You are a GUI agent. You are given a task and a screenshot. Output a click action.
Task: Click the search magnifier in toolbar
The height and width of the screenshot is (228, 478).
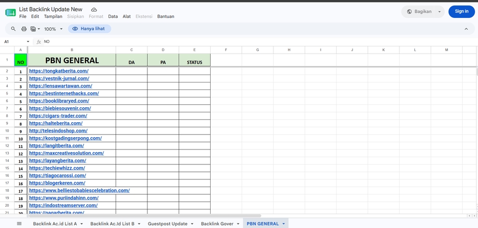pos(13,29)
